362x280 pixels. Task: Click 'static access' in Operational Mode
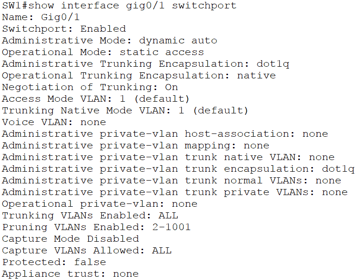(x=161, y=52)
